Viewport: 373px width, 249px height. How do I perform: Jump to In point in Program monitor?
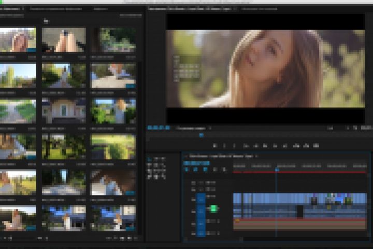pos(246,146)
